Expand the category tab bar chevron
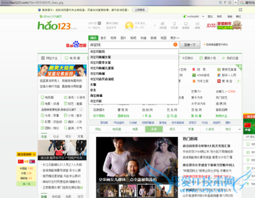 pos(240,129)
